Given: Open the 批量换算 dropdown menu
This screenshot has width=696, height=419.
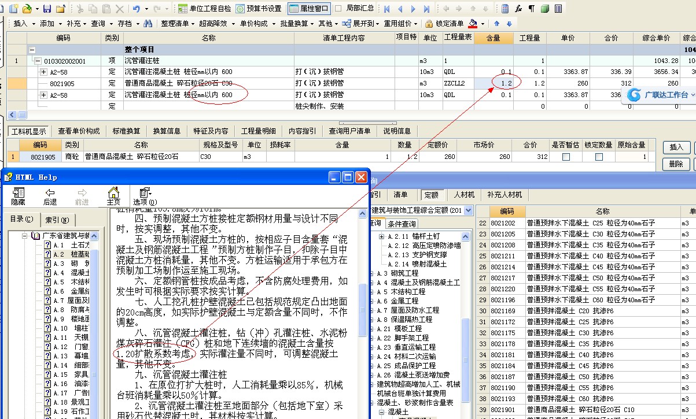Looking at the screenshot, I should pos(297,24).
